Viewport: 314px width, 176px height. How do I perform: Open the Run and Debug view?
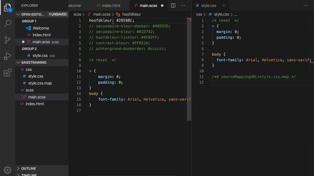click(7, 56)
